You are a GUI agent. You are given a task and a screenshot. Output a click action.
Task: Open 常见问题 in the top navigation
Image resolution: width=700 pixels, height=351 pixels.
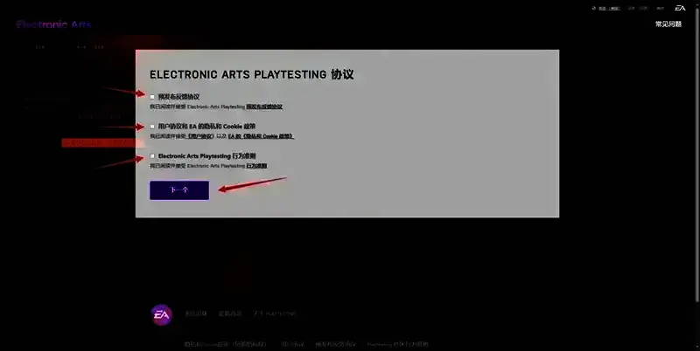coord(668,24)
